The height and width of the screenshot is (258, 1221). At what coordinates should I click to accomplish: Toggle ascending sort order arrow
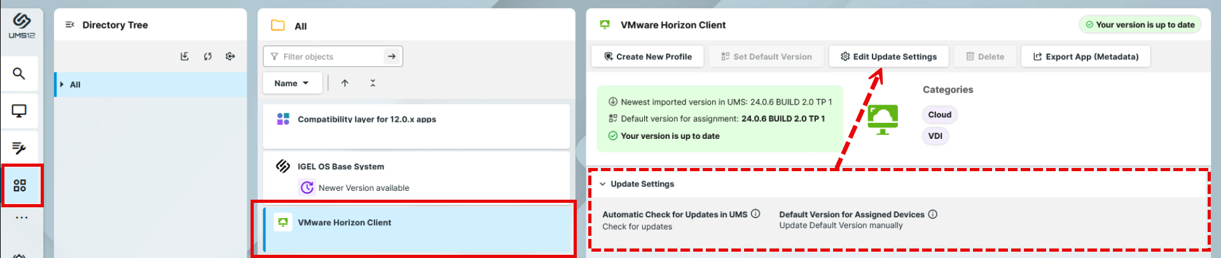point(345,83)
